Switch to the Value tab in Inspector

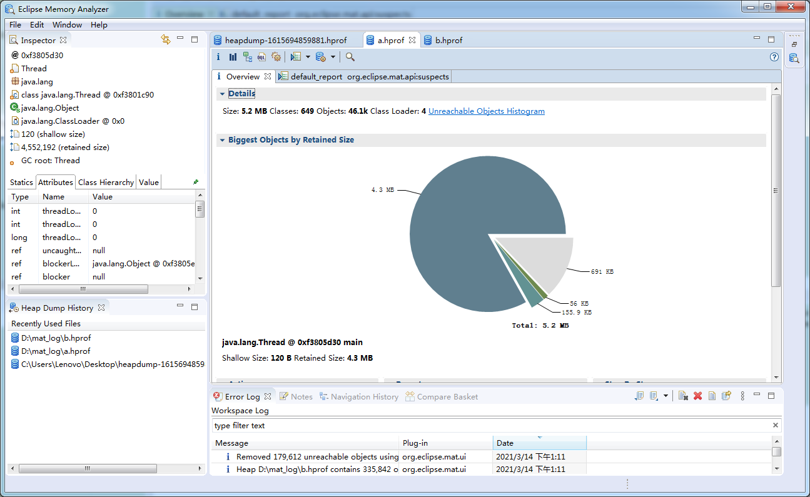click(149, 182)
